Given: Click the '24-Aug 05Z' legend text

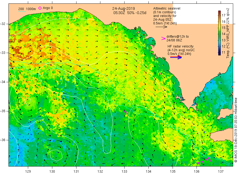Looking at the screenshot, I should tap(162, 20).
